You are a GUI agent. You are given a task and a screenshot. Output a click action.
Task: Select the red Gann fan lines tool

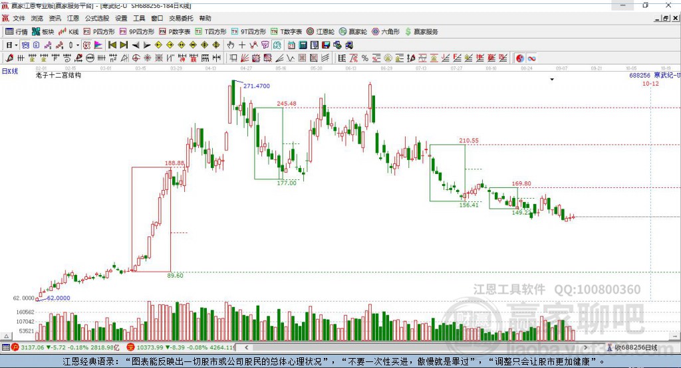(245, 58)
